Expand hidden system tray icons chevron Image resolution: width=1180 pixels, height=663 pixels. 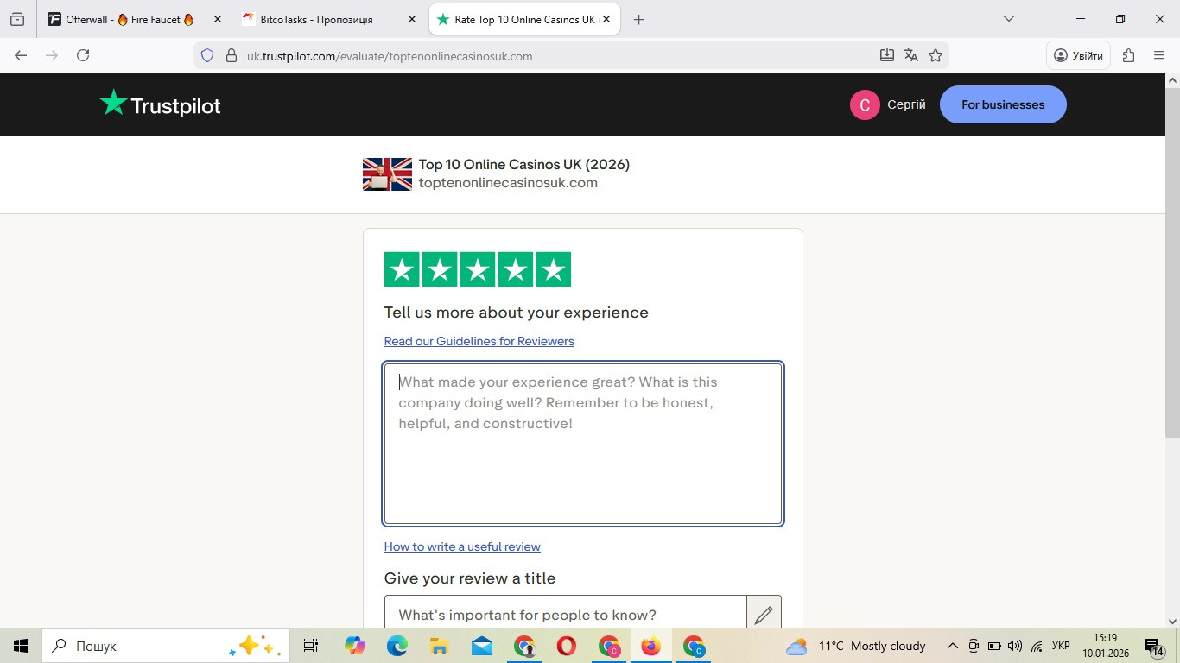953,646
